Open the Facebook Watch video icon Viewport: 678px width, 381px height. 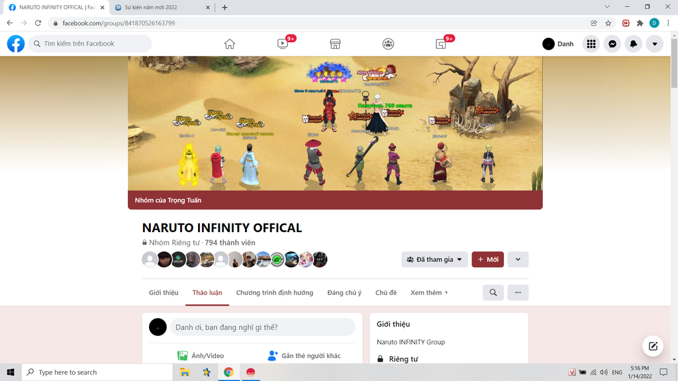282,44
